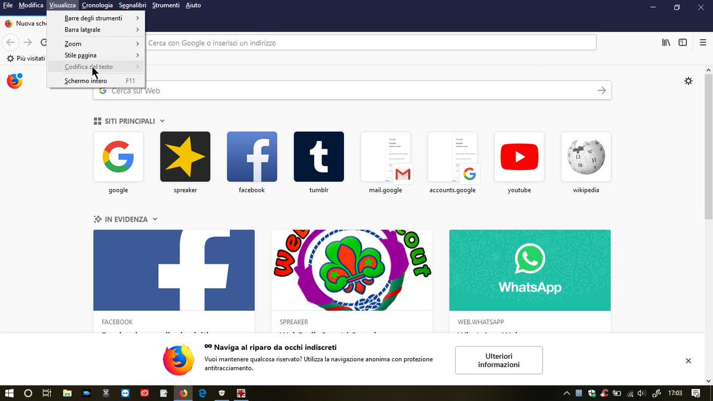Go back with the back arrow
Image resolution: width=713 pixels, height=401 pixels.
(10, 43)
